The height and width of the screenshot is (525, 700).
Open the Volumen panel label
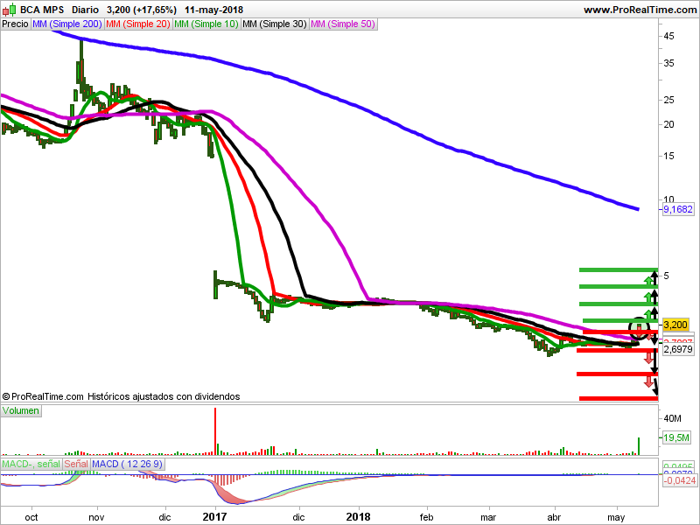21,410
